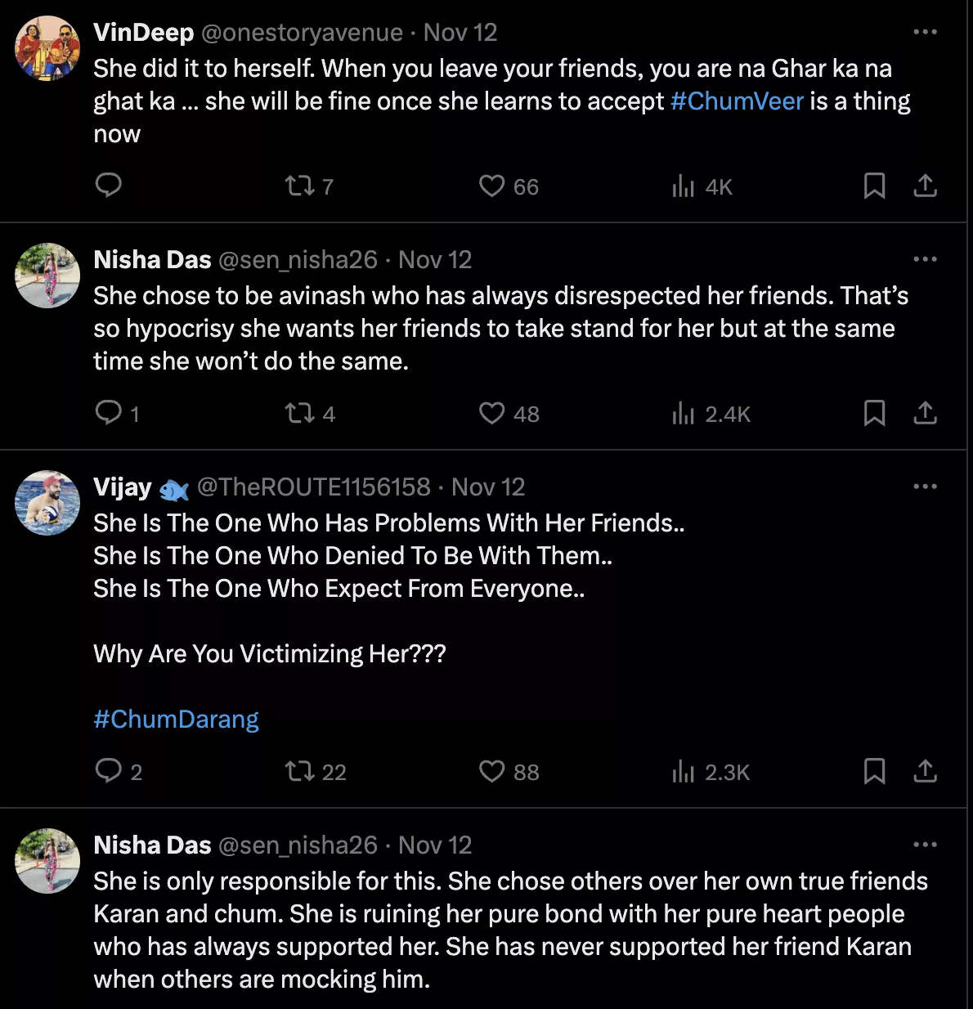Bookmark Vijay's tweet
Viewport: 973px width, 1009px height.
(x=874, y=772)
